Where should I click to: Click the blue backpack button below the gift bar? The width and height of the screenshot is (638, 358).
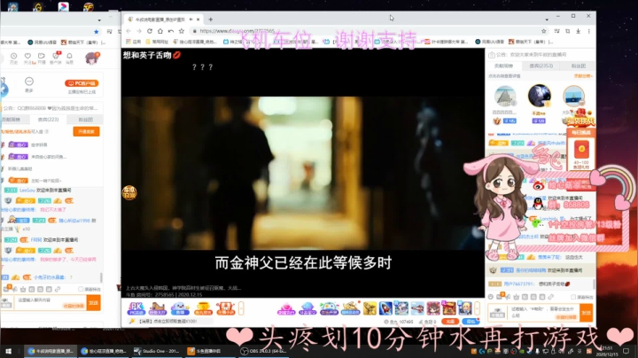coord(471,322)
